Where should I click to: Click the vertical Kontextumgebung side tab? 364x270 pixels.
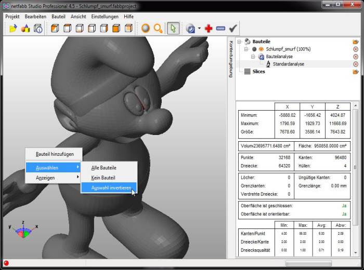tap(231, 58)
